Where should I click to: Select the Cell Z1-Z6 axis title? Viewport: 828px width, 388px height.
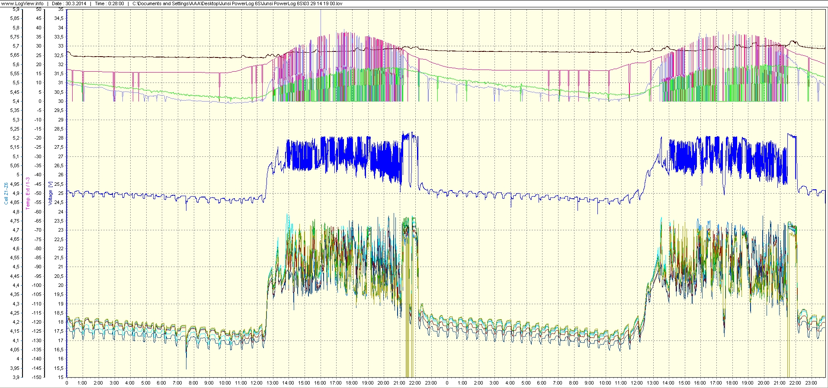[6, 193]
